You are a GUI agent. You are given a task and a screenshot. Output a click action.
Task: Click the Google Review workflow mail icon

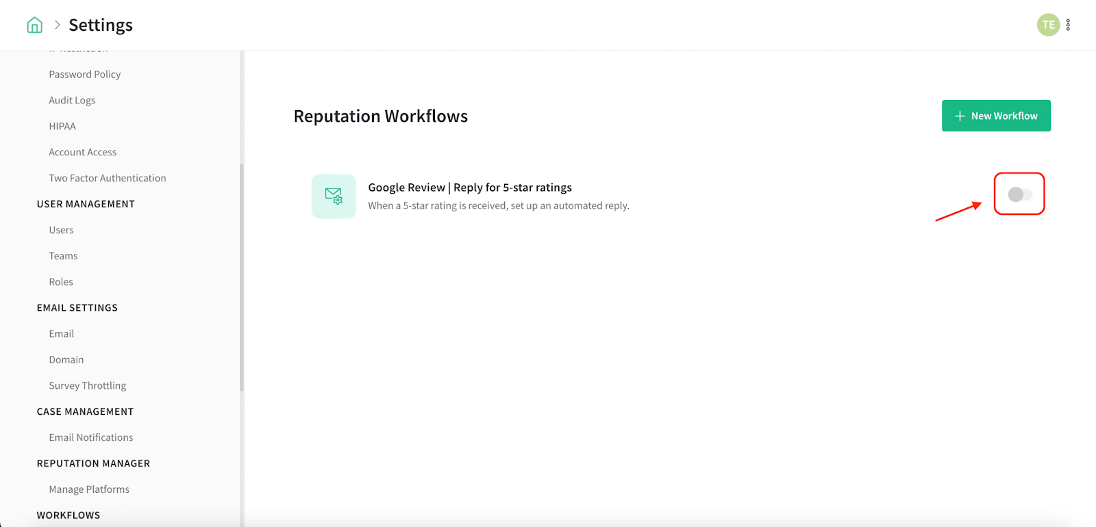334,196
